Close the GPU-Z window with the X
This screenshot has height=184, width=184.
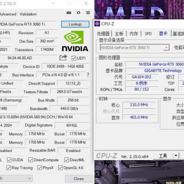click(86, 3)
